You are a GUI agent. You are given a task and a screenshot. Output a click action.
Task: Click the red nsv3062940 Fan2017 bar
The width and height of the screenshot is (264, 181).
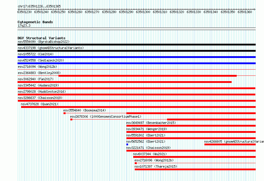(x=125, y=82)
